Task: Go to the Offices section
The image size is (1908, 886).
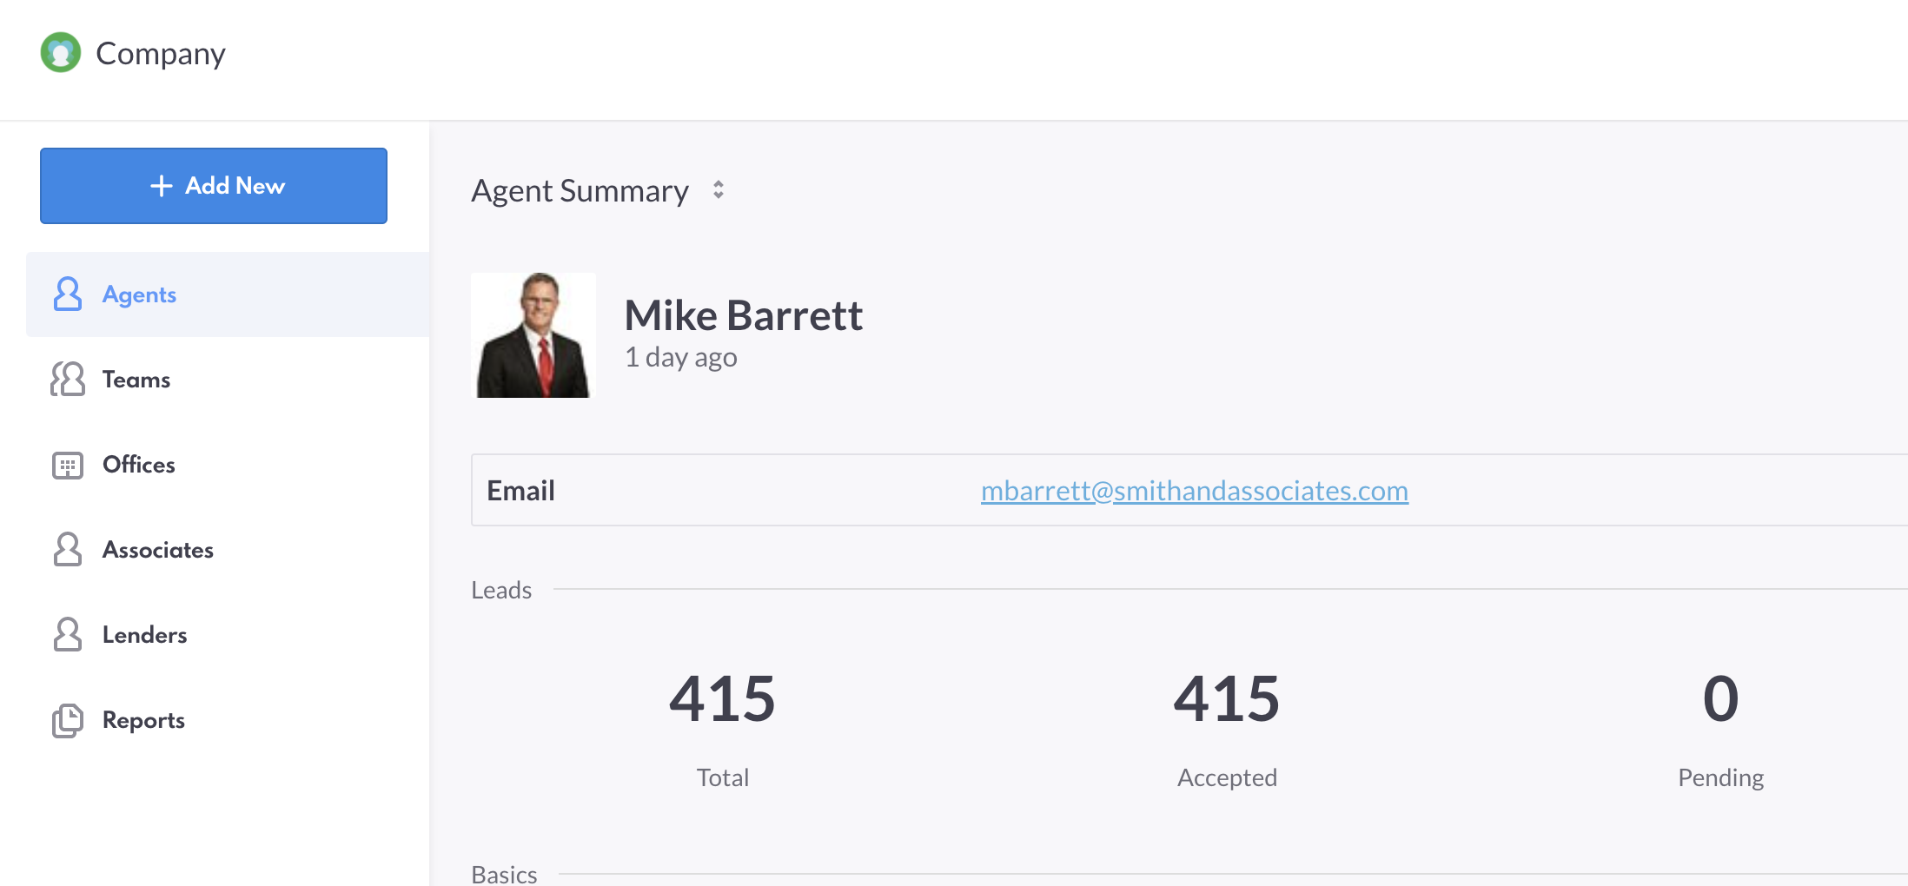Action: 139,465
